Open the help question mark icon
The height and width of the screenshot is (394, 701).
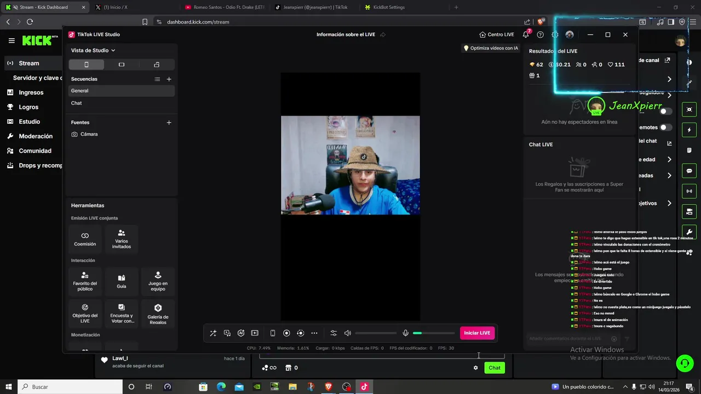(541, 34)
